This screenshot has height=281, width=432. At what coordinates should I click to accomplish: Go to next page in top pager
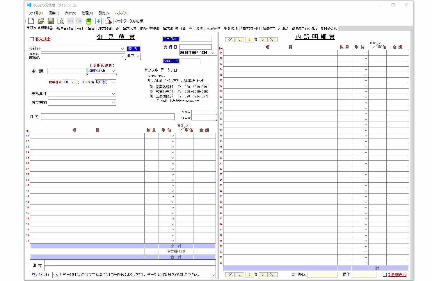[263, 40]
